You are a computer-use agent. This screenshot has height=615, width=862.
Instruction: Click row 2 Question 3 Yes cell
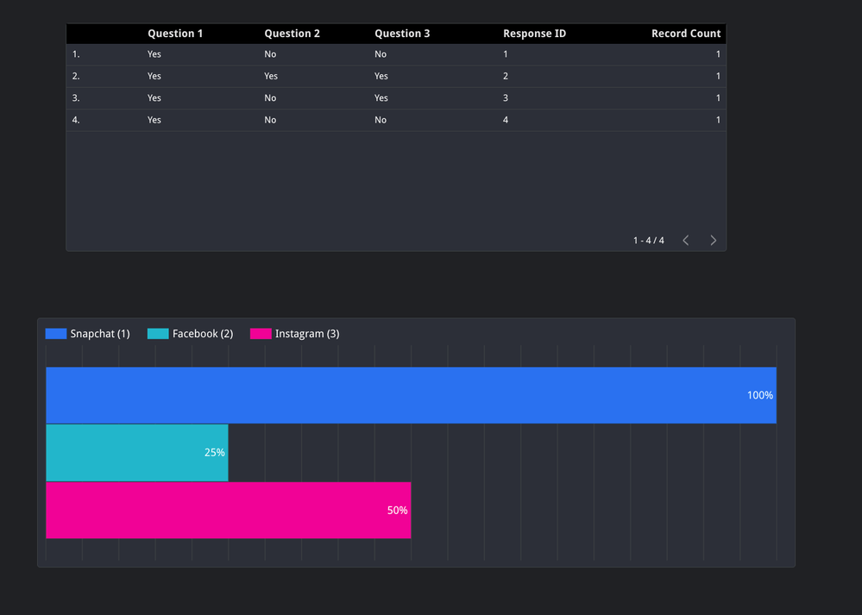click(x=381, y=76)
